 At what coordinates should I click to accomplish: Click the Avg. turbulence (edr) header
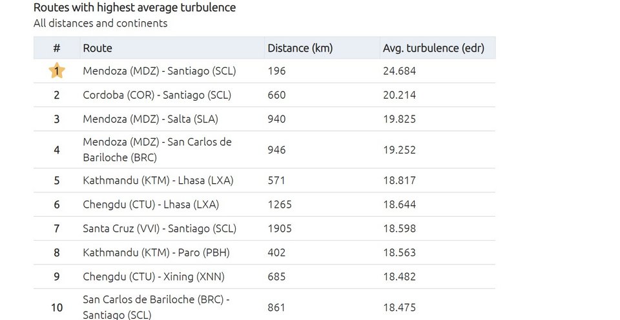tap(433, 48)
